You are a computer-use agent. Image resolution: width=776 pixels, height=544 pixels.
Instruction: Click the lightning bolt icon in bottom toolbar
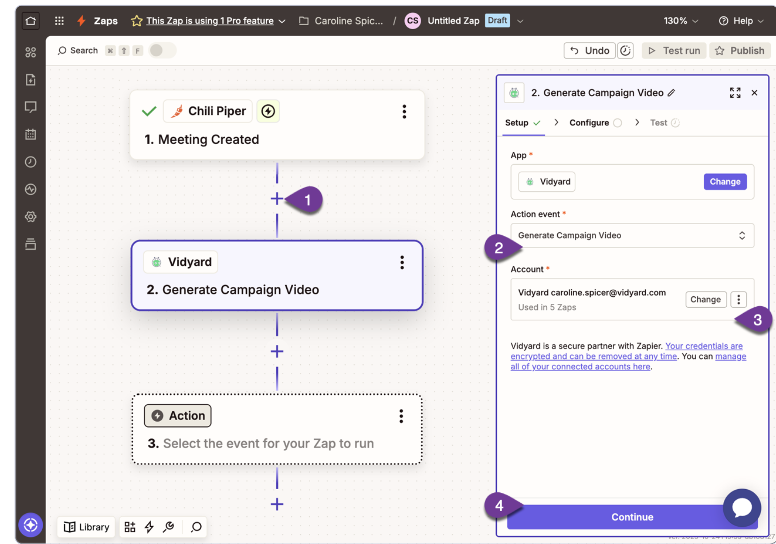pos(149,527)
